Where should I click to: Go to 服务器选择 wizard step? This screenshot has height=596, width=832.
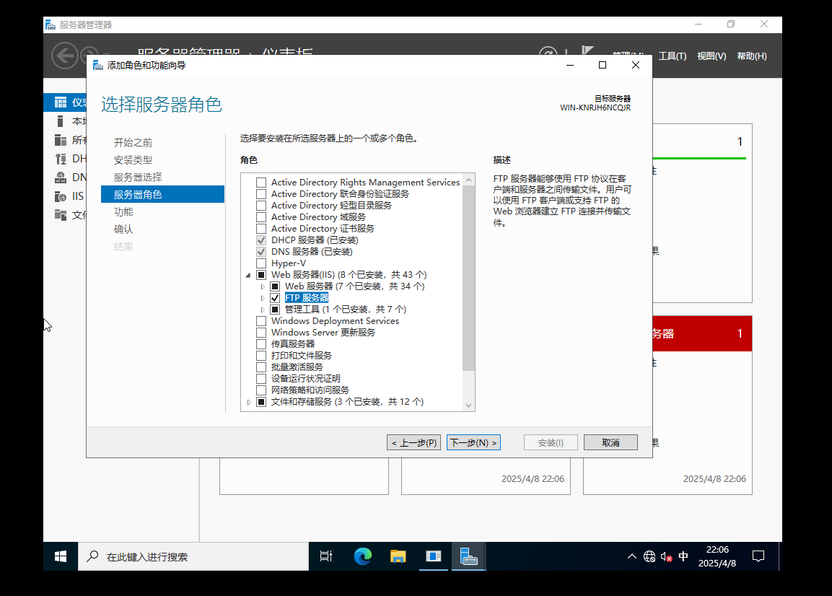pos(138,178)
